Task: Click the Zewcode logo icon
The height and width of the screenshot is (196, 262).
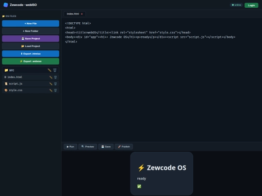Action: [x=6, y=5]
